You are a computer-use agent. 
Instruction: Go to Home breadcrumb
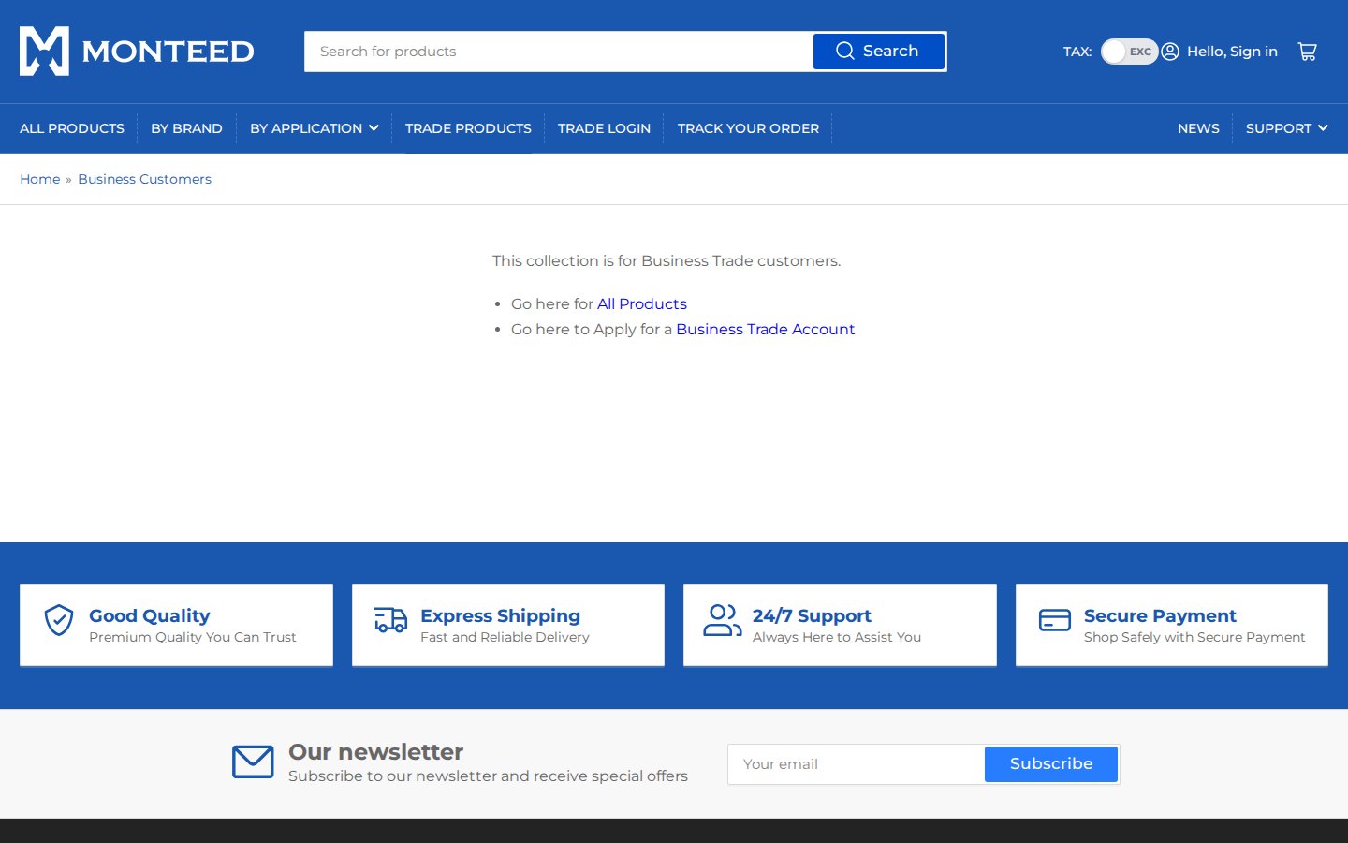(40, 179)
